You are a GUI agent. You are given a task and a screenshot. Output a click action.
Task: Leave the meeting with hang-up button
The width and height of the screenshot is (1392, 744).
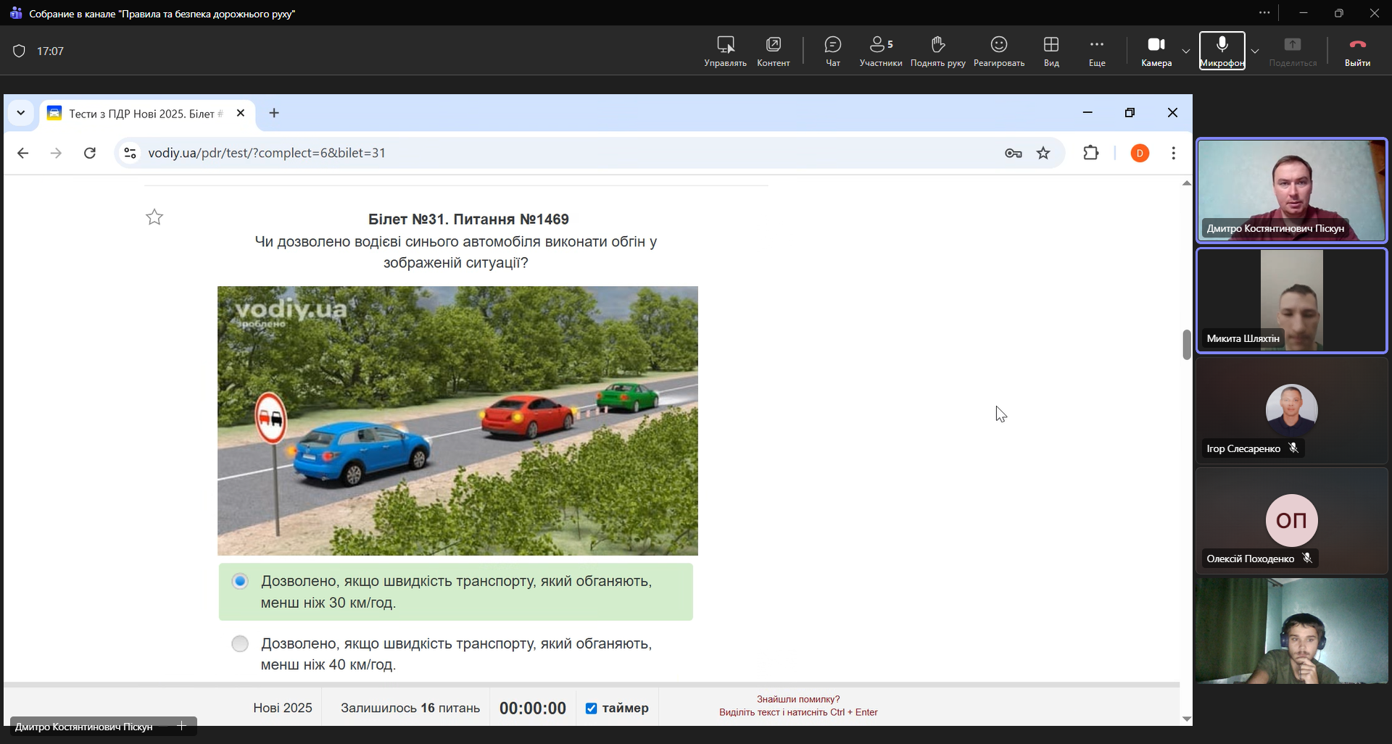pyautogui.click(x=1357, y=51)
